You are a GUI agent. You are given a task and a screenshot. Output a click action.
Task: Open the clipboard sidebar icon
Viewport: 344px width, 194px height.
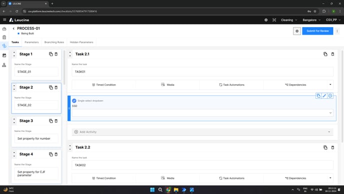tap(4, 37)
